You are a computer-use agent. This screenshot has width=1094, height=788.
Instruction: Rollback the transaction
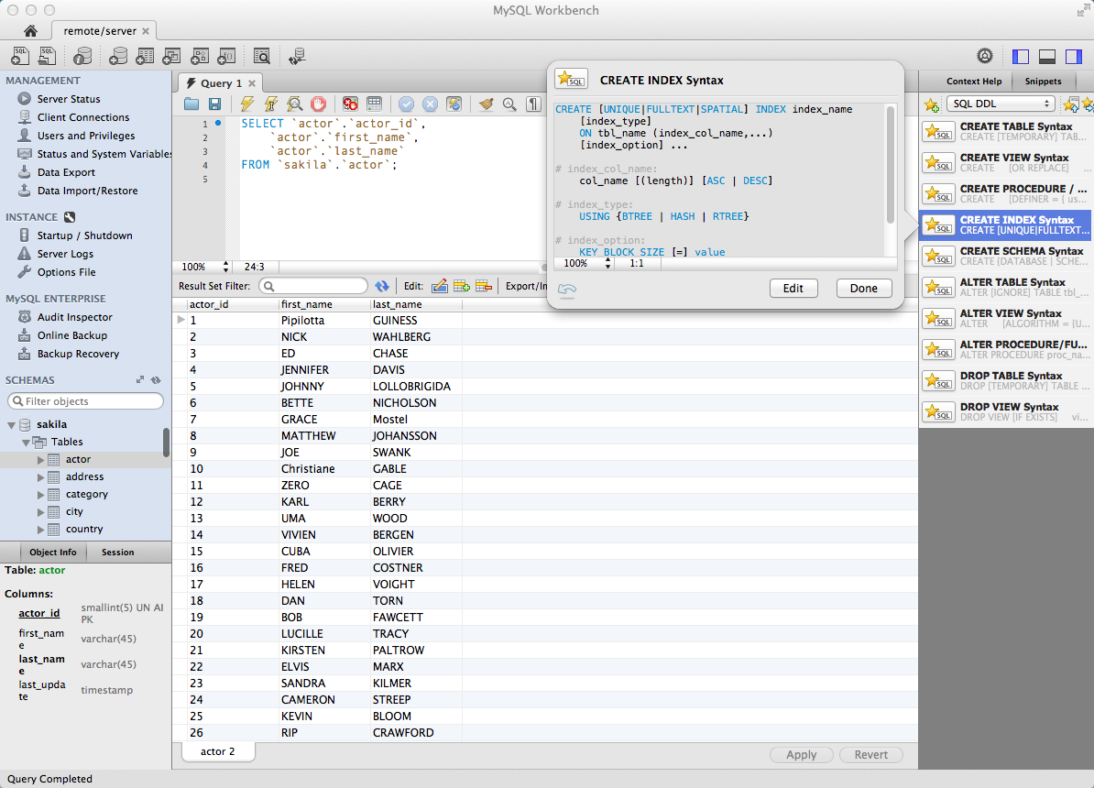click(431, 104)
